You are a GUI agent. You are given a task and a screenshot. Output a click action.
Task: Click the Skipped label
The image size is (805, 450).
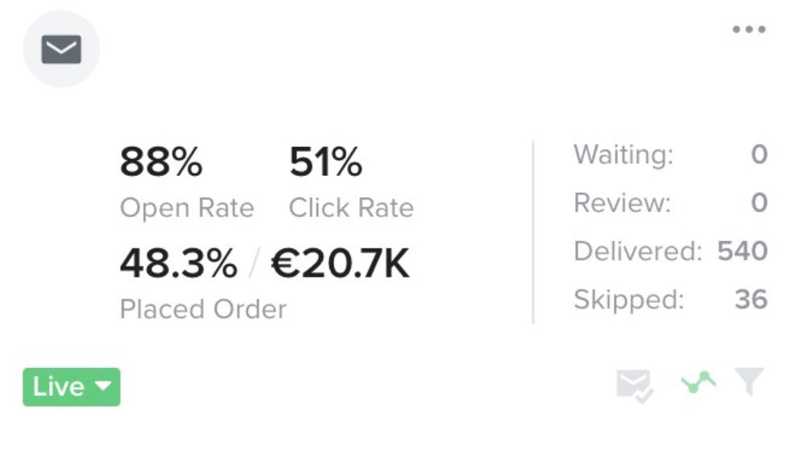click(x=628, y=300)
